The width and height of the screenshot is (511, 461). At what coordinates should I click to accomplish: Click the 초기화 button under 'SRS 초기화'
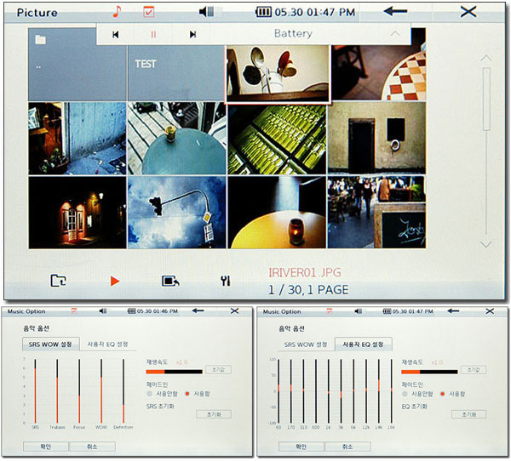coord(214,414)
